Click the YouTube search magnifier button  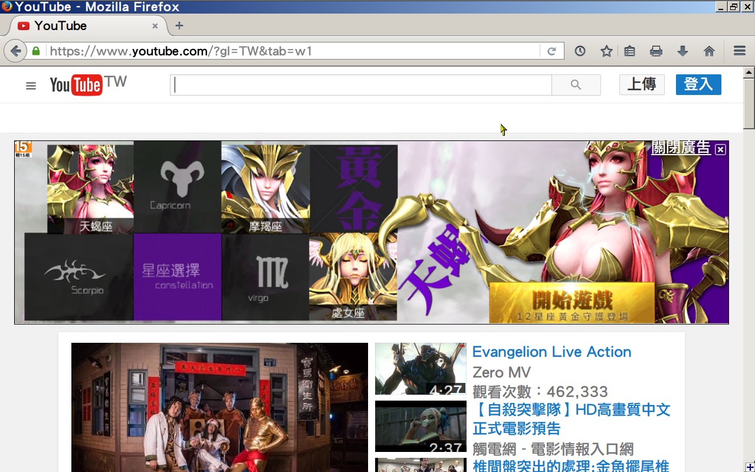[x=576, y=85]
